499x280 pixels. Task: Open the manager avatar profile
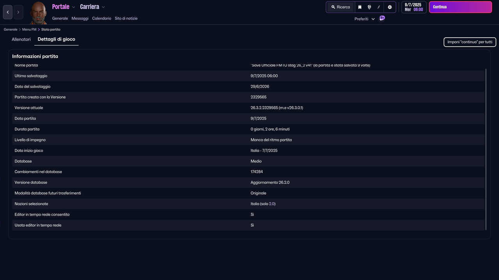(x=38, y=12)
